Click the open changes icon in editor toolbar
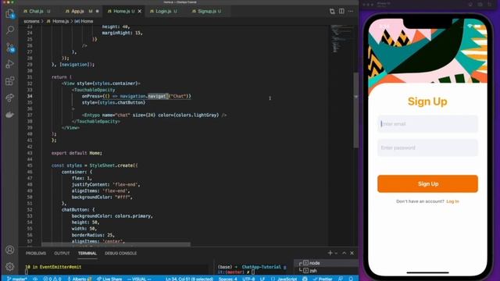The image size is (500, 281). click(332, 11)
